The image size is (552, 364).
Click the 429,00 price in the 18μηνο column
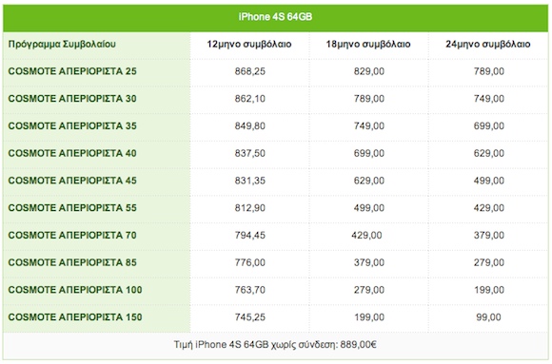point(366,236)
